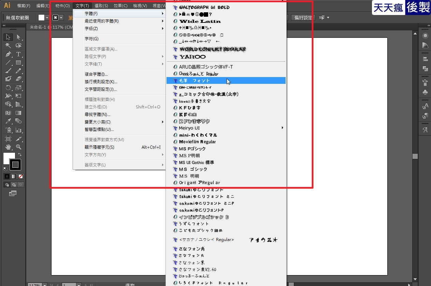This screenshot has height=286, width=431.
Task: Open the Symbols club-shaped panel icon
Action: [x=425, y=92]
